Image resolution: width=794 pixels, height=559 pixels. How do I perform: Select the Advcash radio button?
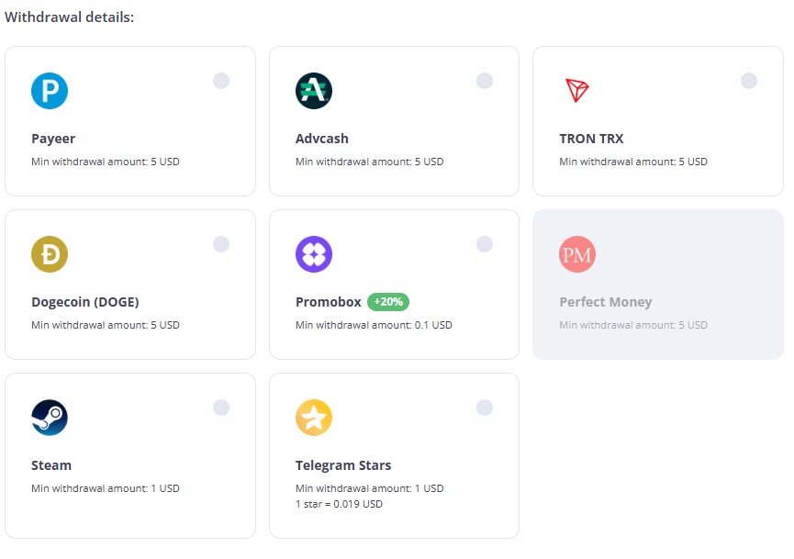[485, 81]
